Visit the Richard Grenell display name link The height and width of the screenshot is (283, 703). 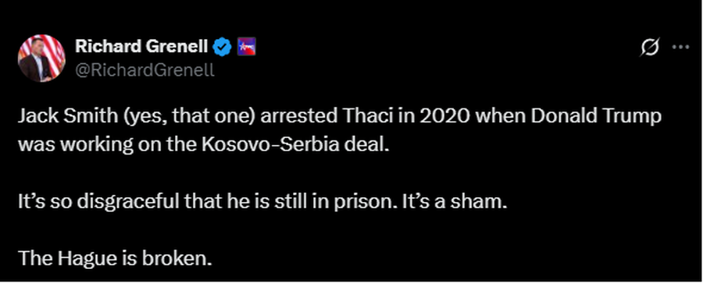click(x=141, y=46)
